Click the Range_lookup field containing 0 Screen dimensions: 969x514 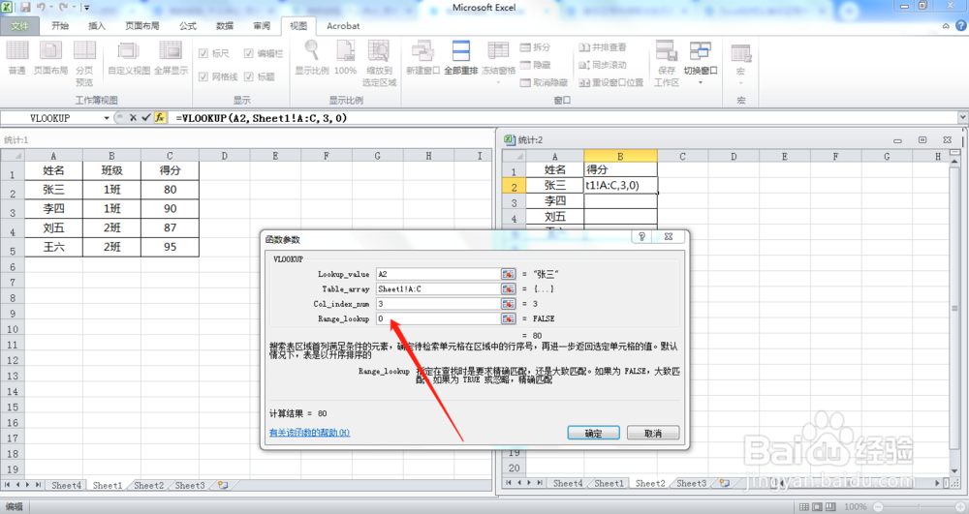pyautogui.click(x=438, y=318)
